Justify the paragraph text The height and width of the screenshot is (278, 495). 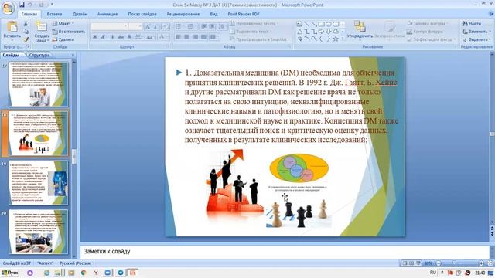tap(203, 37)
